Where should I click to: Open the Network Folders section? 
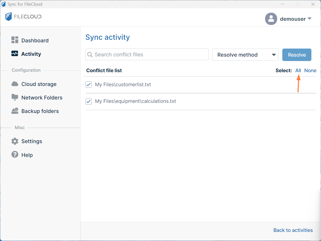tap(42, 98)
